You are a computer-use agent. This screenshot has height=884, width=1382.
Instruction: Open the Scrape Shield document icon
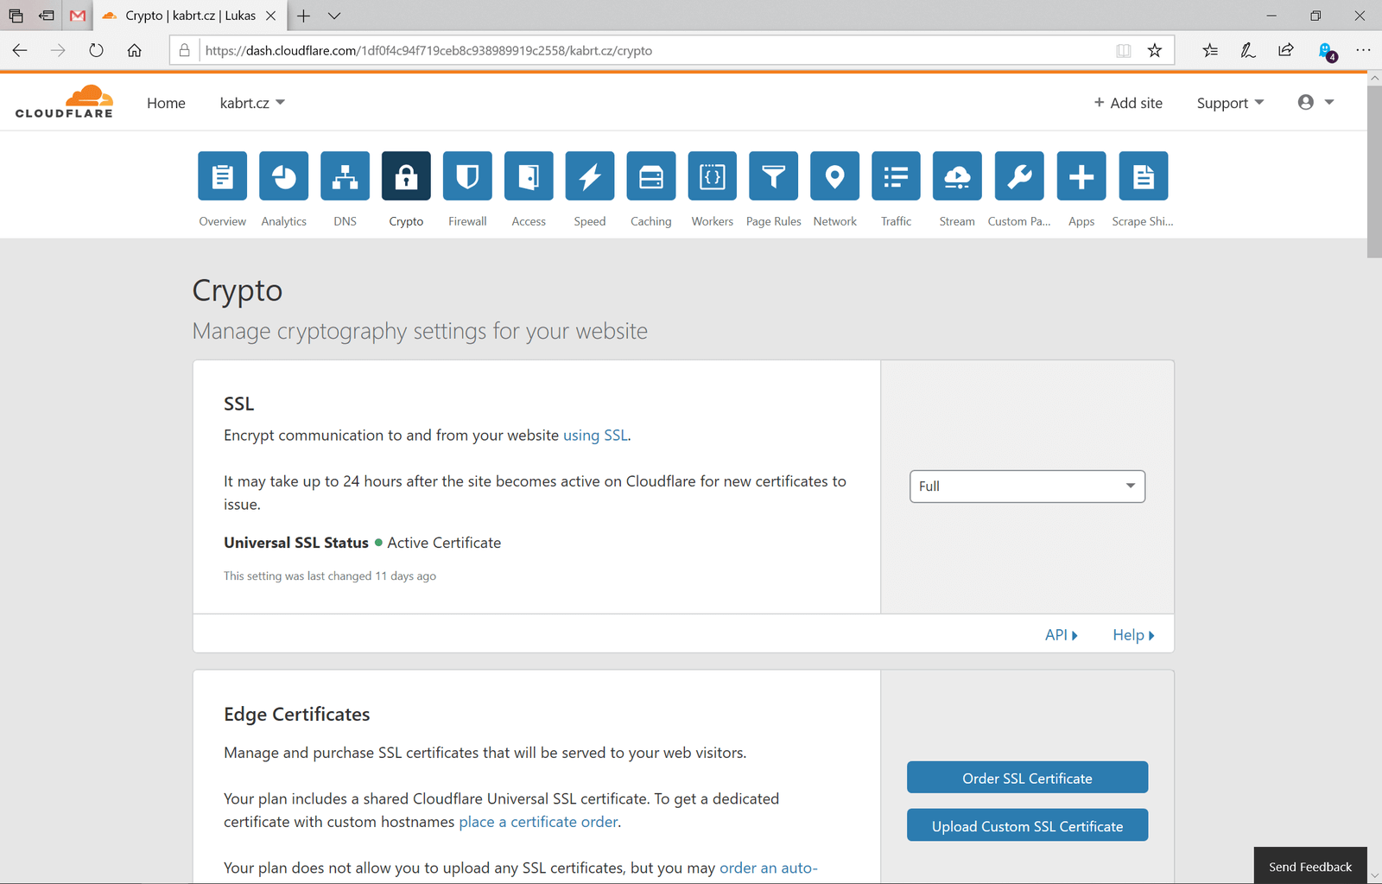1143,176
